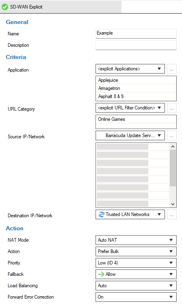Click the General section heading
Screen dimensions: 182x308
(x=17, y=22)
